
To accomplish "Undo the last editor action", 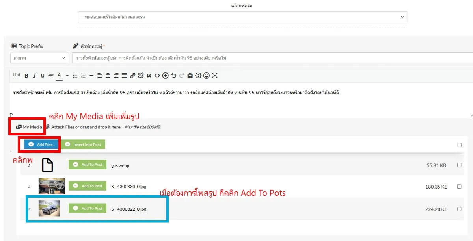I will (x=174, y=76).
